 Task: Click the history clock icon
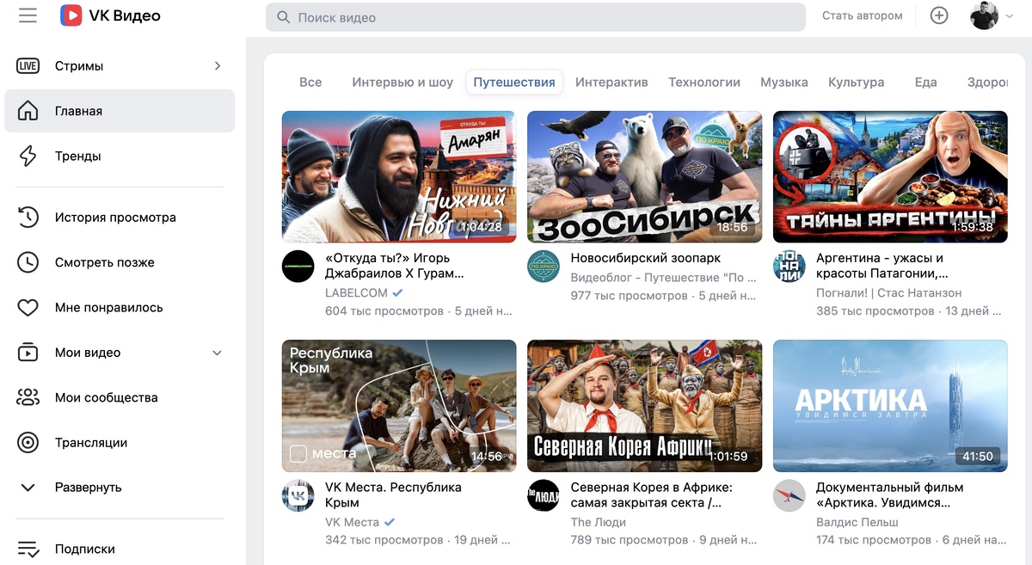pyautogui.click(x=28, y=218)
